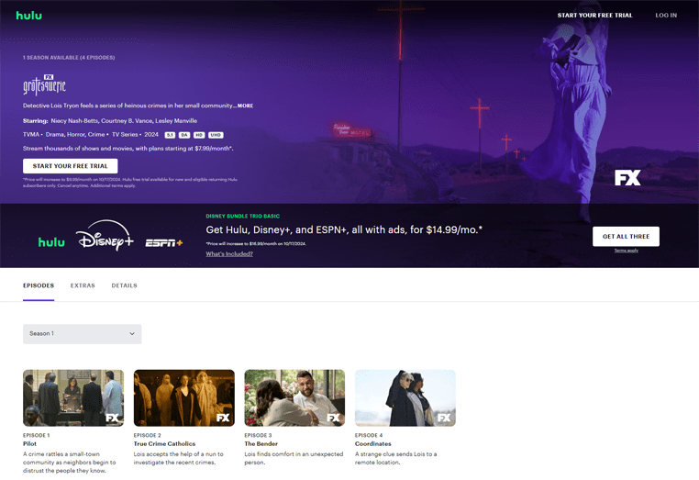Click the True Crime Catholics title
699x480 pixels.
click(164, 444)
